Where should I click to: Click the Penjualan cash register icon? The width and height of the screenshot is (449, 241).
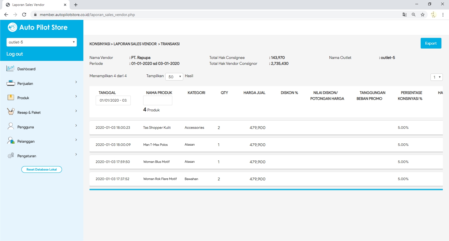click(10, 83)
